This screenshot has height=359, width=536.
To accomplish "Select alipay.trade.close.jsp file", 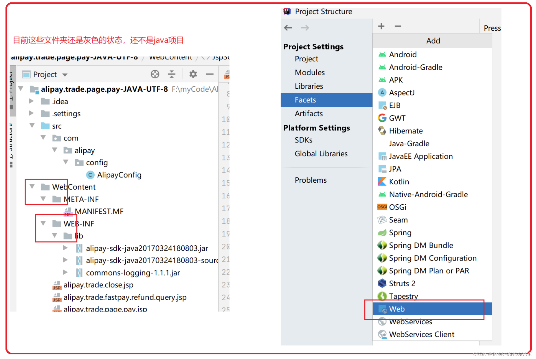I will click(93, 285).
